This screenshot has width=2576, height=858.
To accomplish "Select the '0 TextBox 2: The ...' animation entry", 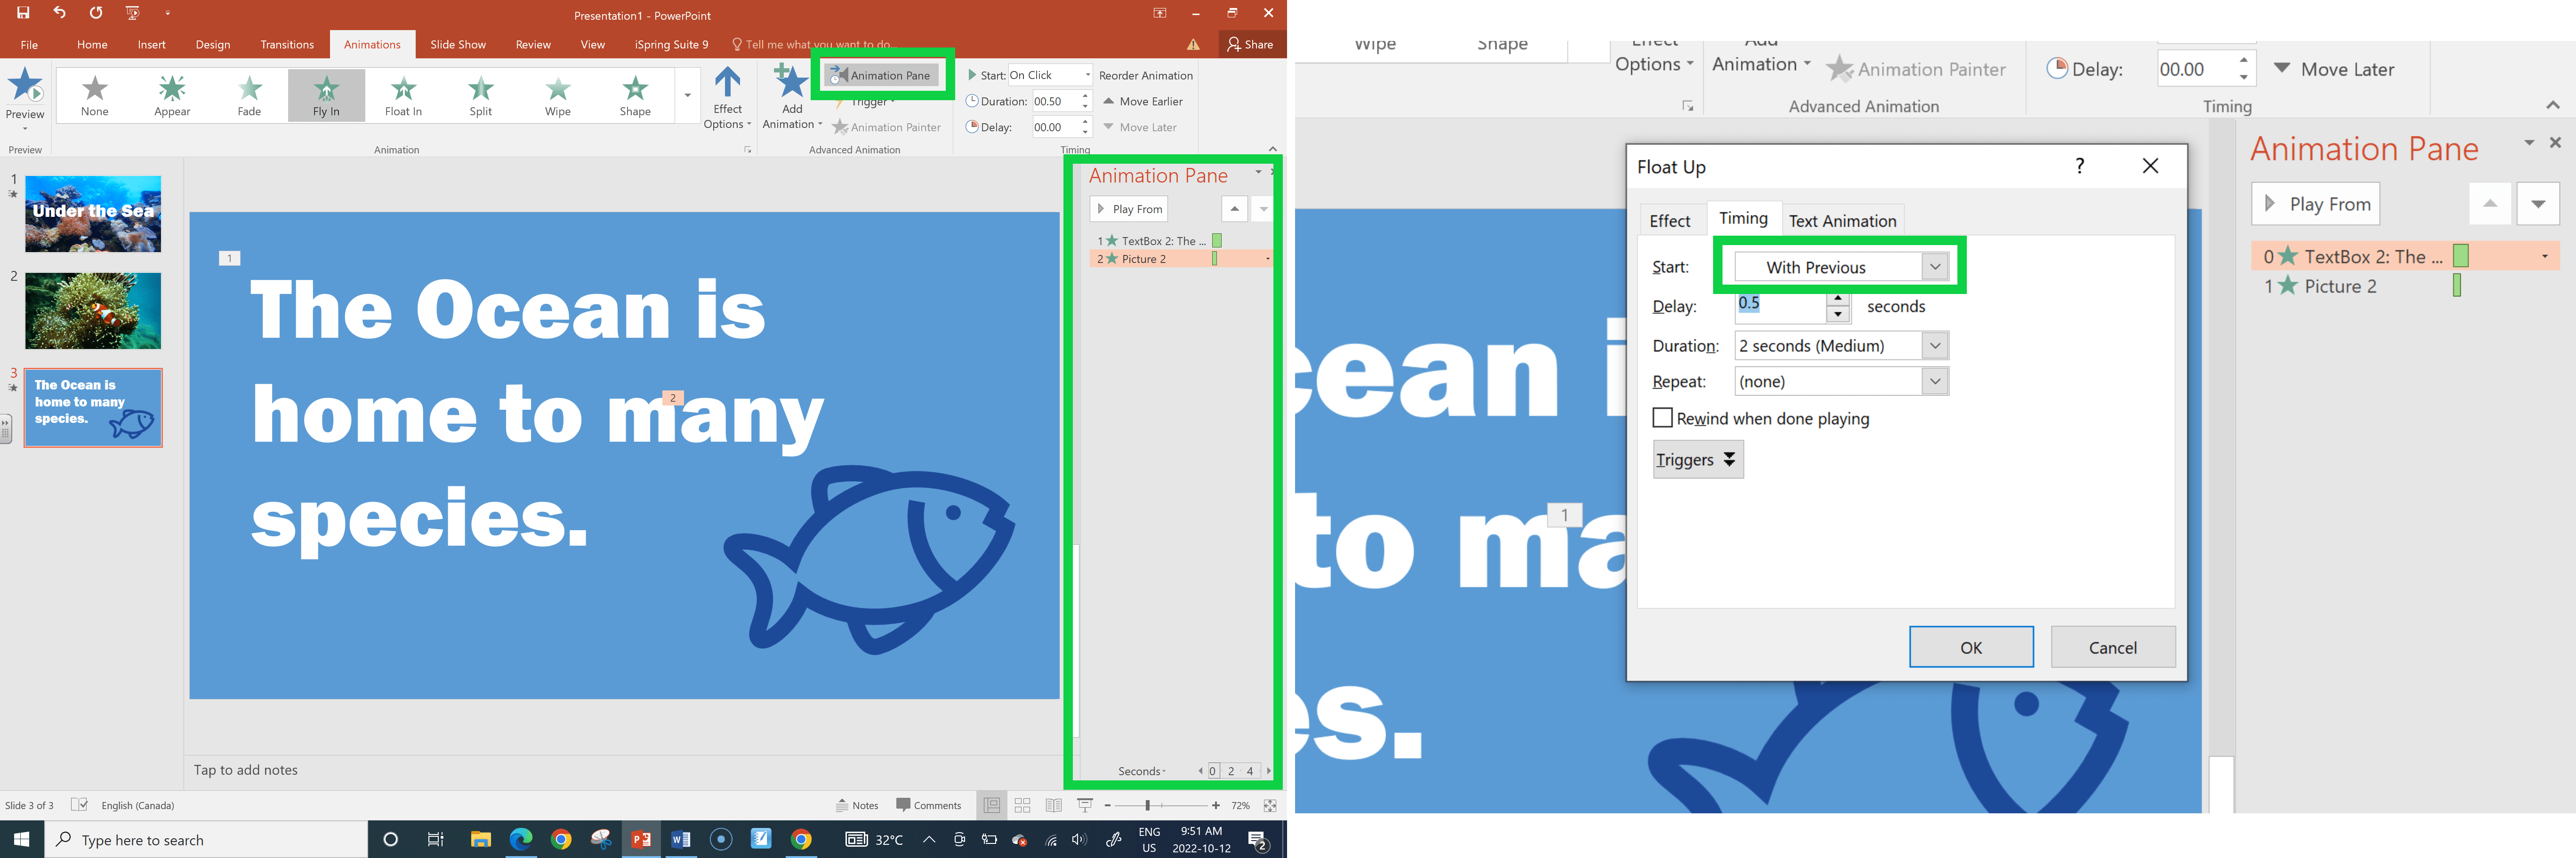I will coord(2405,257).
